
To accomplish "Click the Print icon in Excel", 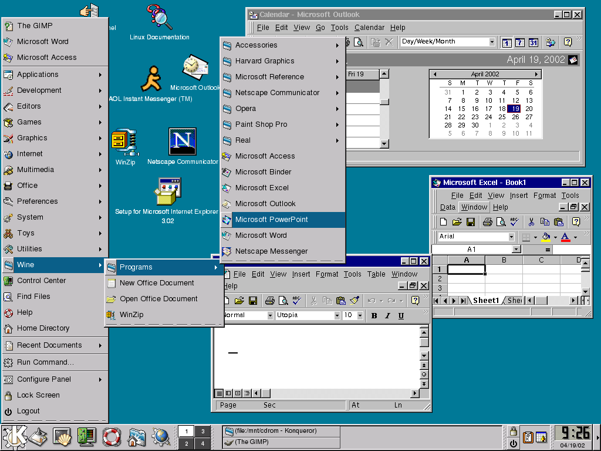I will (x=487, y=222).
